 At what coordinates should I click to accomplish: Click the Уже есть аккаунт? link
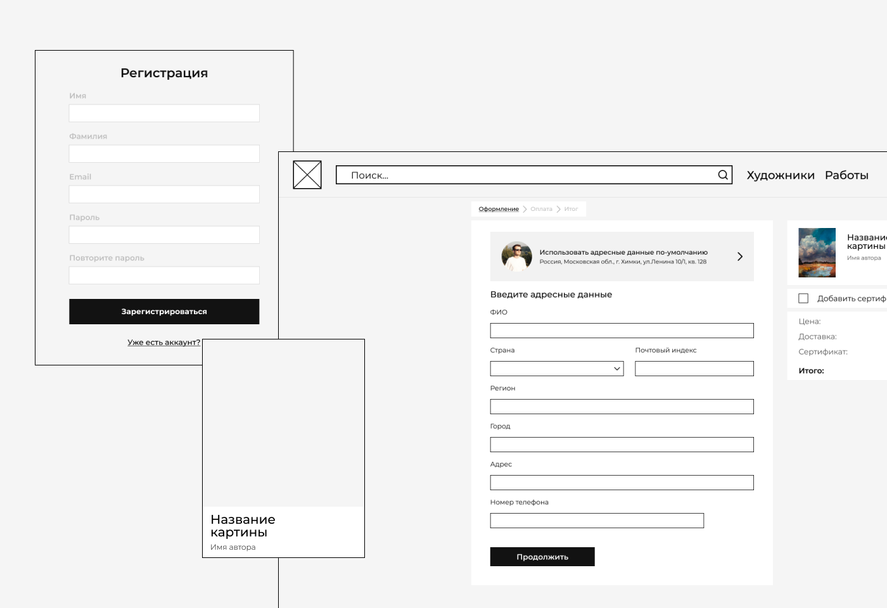tap(163, 343)
